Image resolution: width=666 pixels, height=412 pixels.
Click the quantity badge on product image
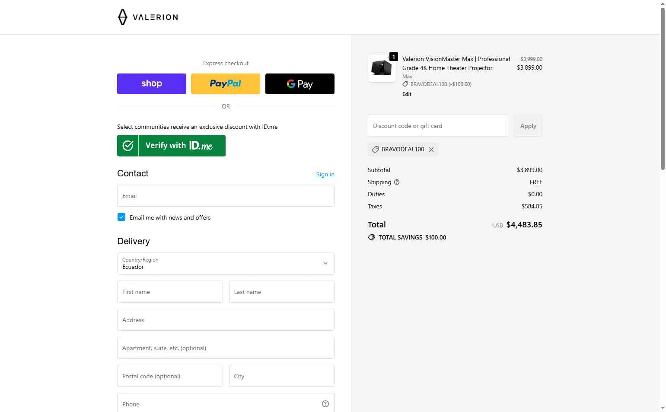(394, 57)
